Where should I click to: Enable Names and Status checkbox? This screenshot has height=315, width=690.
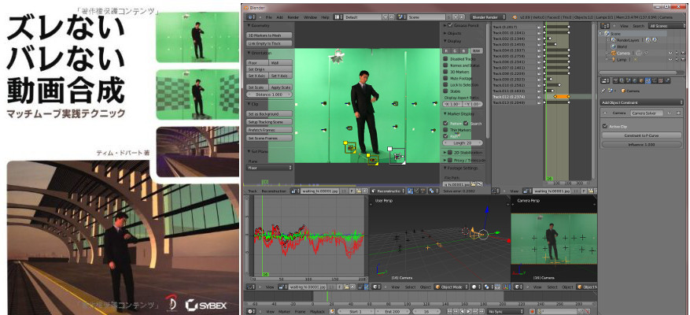(x=446, y=65)
